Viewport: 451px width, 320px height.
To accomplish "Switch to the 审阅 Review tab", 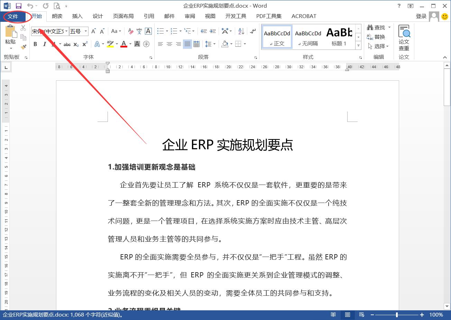I will [190, 16].
